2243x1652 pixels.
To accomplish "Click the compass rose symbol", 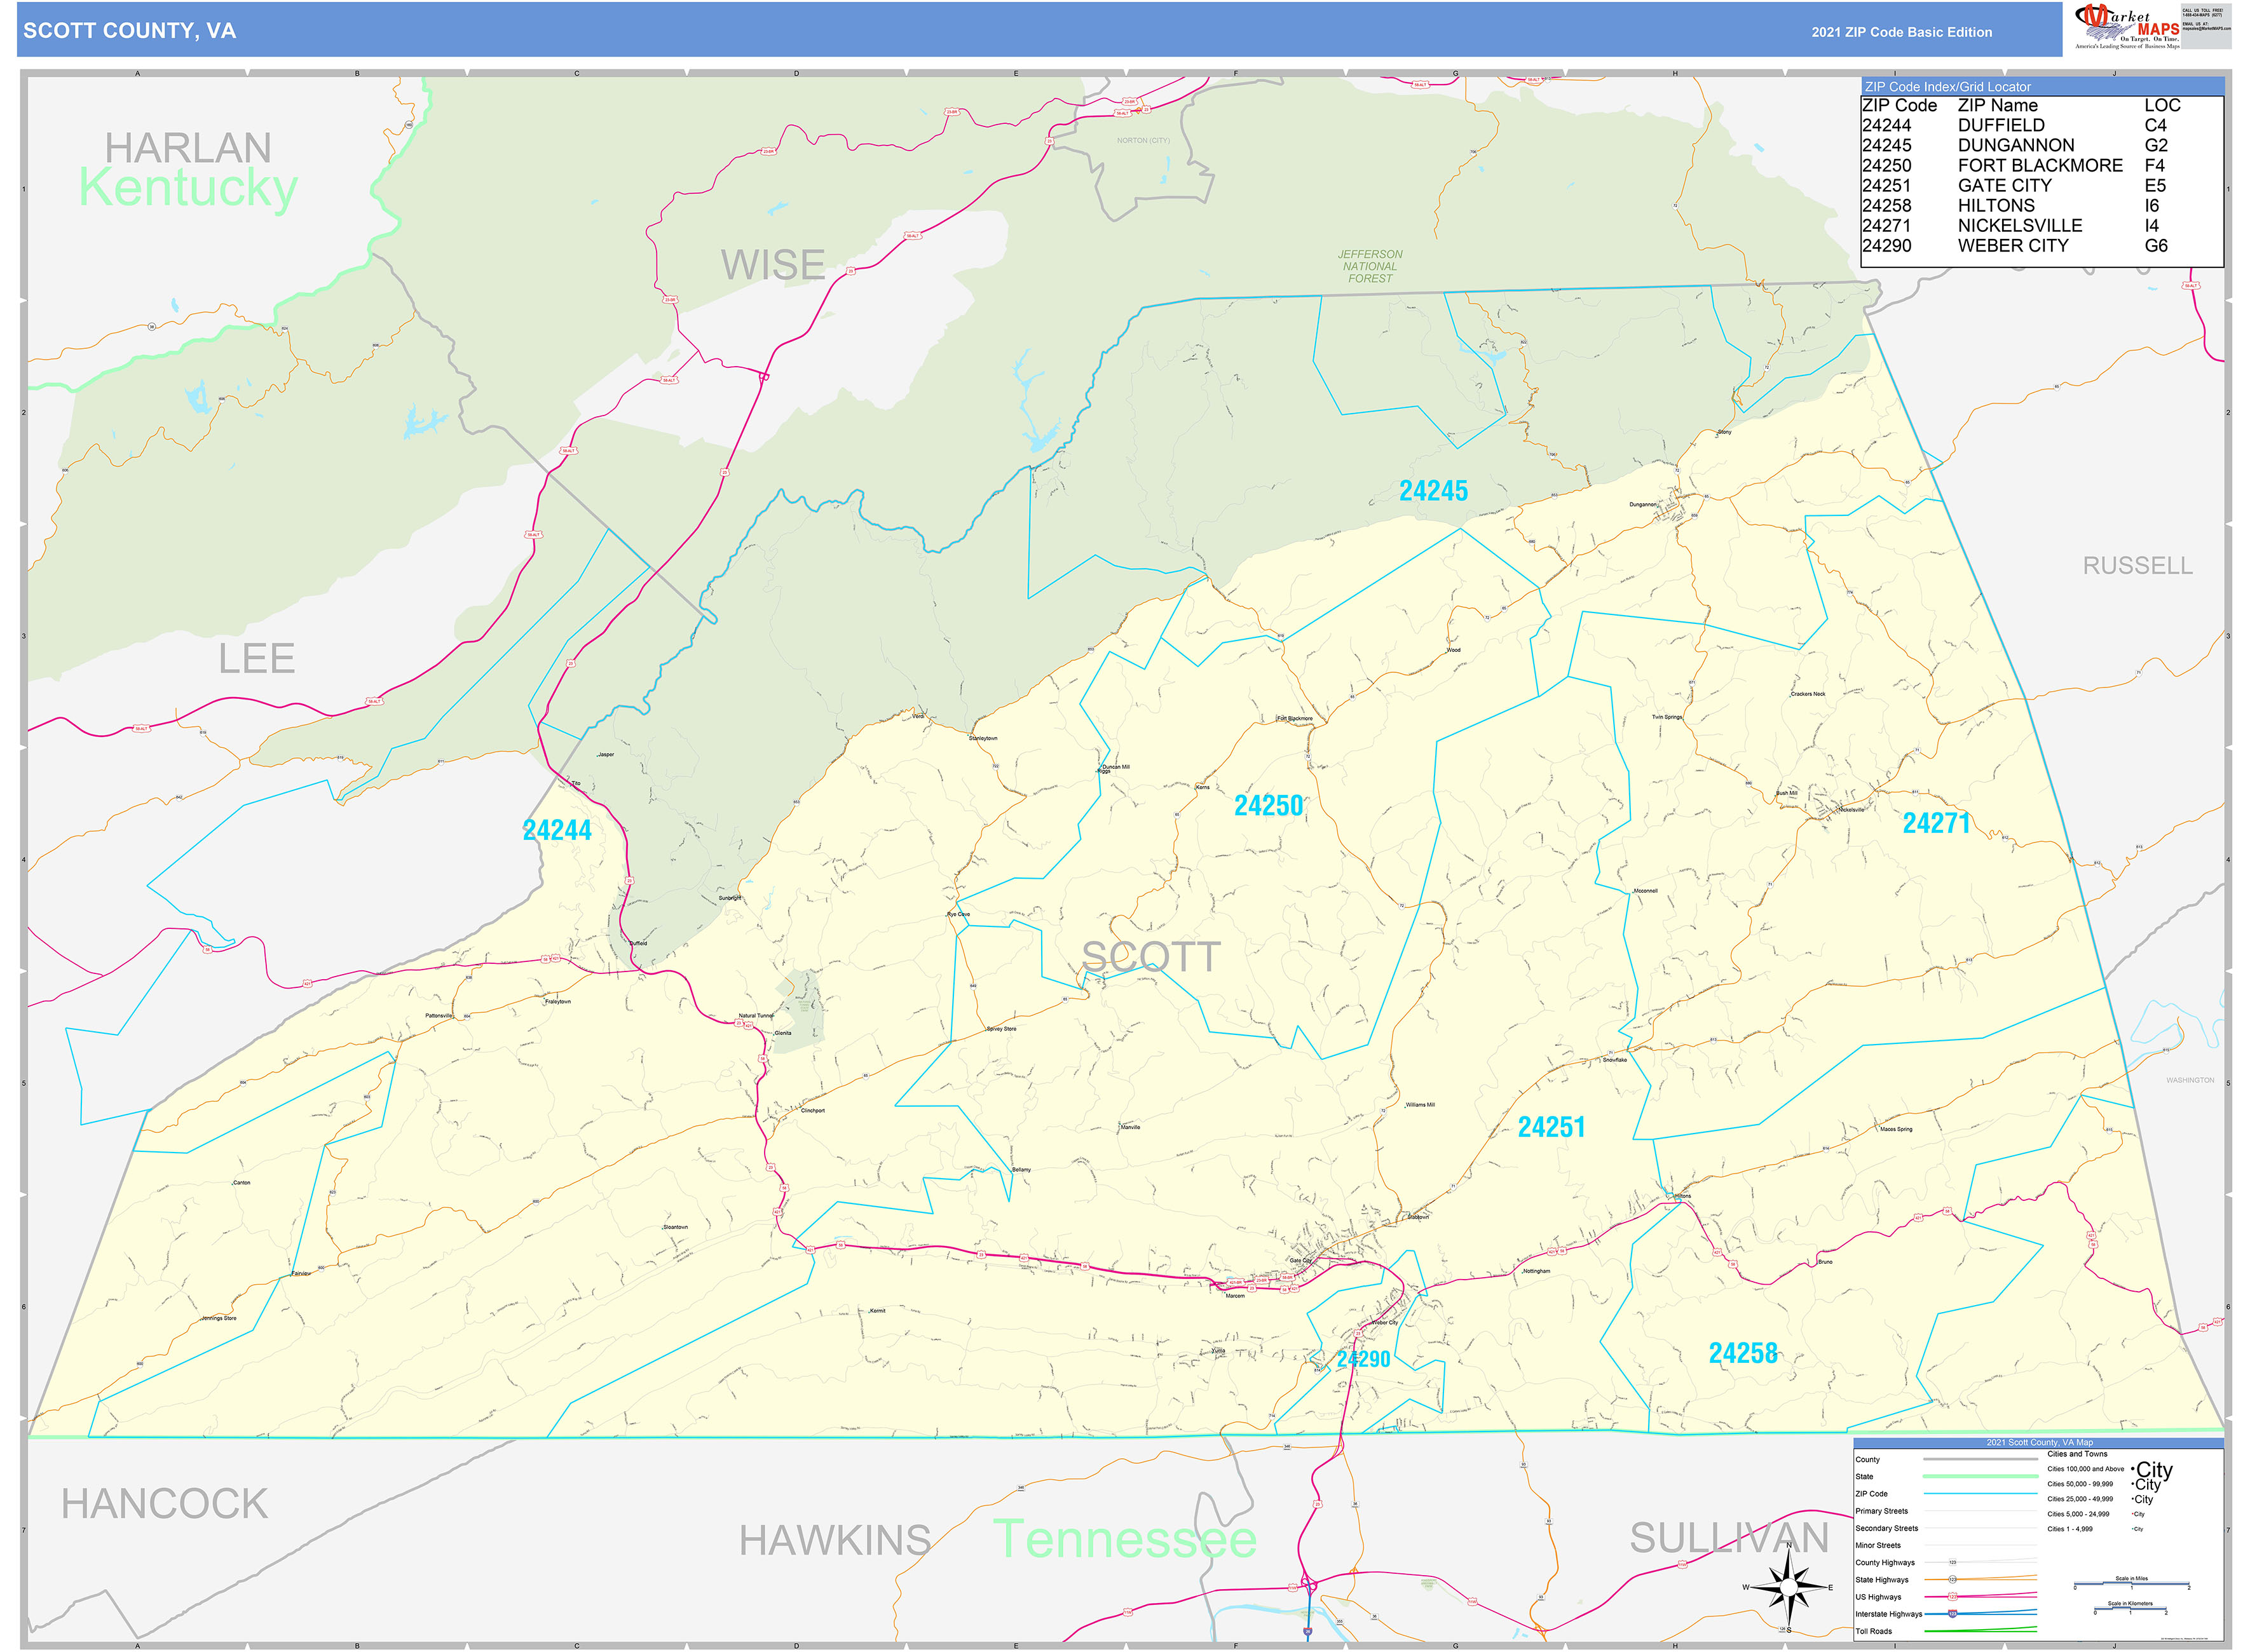I will (x=1789, y=1586).
